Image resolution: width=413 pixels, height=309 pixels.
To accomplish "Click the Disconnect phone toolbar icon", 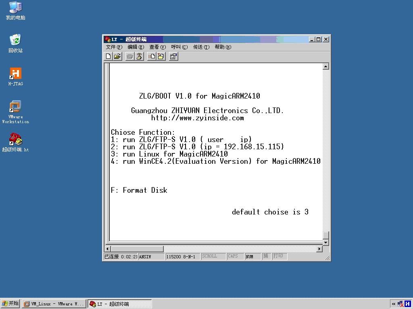I will tap(139, 56).
